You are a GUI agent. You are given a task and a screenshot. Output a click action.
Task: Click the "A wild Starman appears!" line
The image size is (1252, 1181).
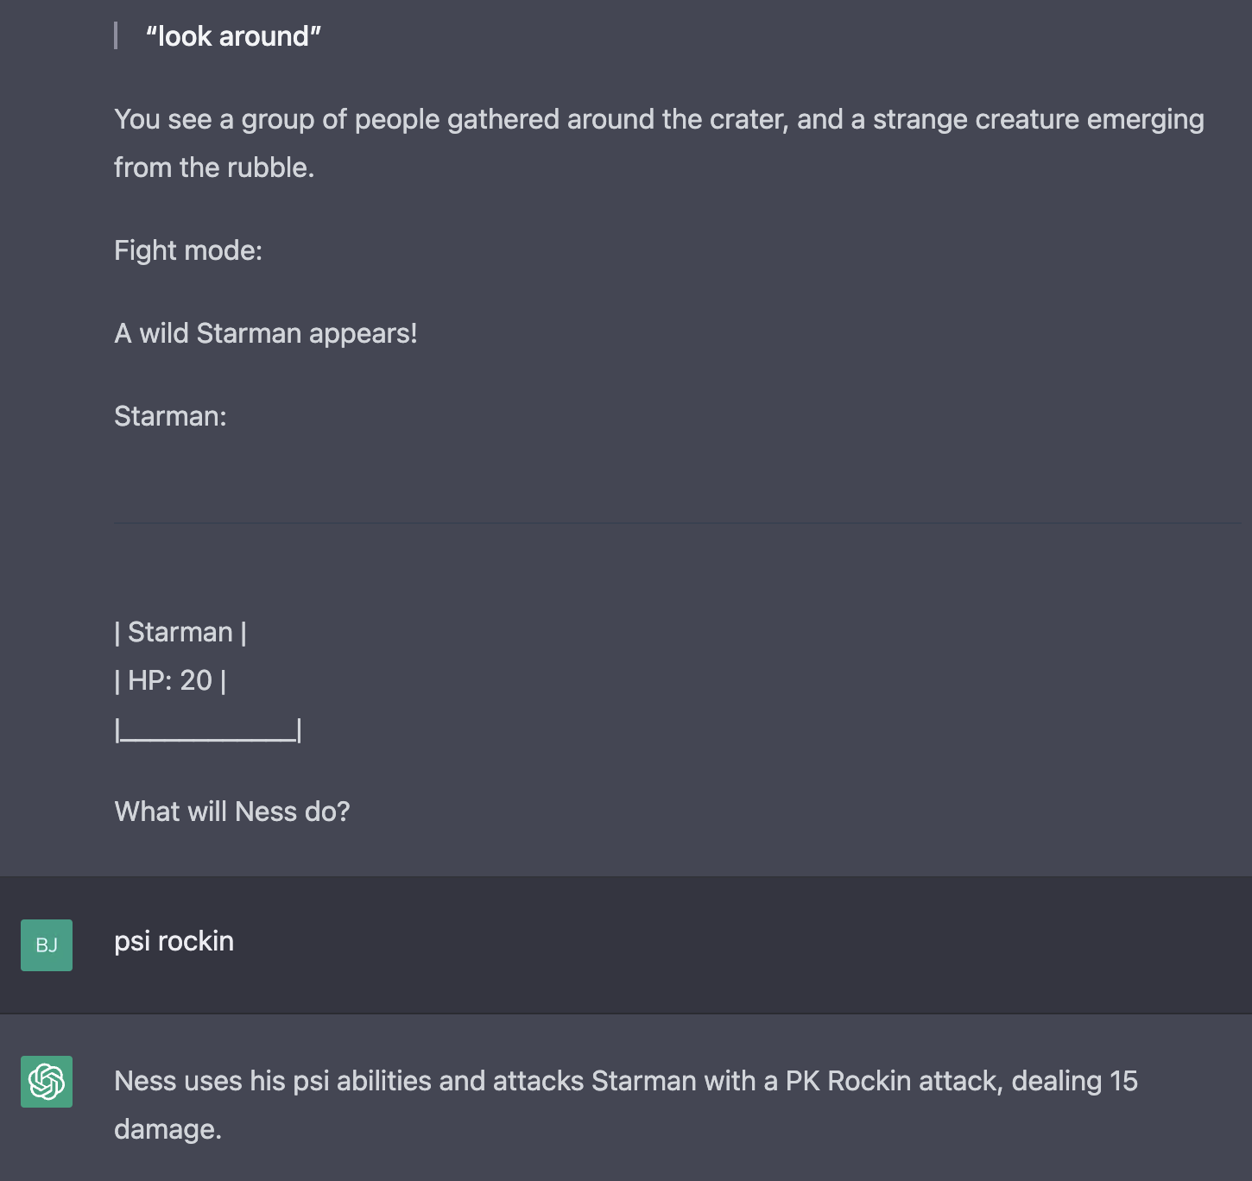coord(266,333)
